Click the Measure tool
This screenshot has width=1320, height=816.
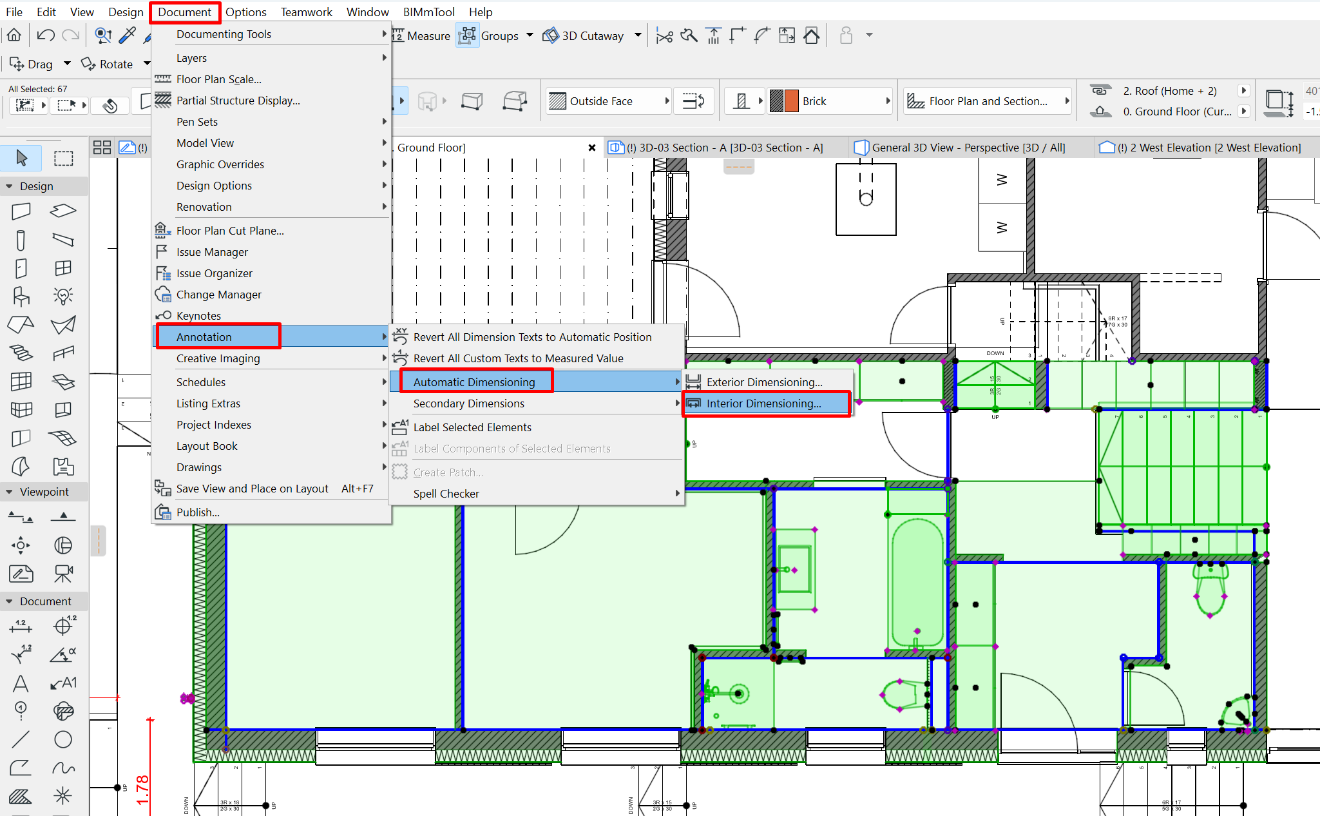(421, 36)
